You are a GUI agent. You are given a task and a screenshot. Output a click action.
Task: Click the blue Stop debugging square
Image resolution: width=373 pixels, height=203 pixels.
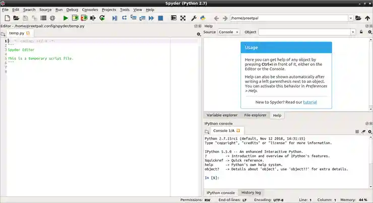pyautogui.click(x=160, y=18)
